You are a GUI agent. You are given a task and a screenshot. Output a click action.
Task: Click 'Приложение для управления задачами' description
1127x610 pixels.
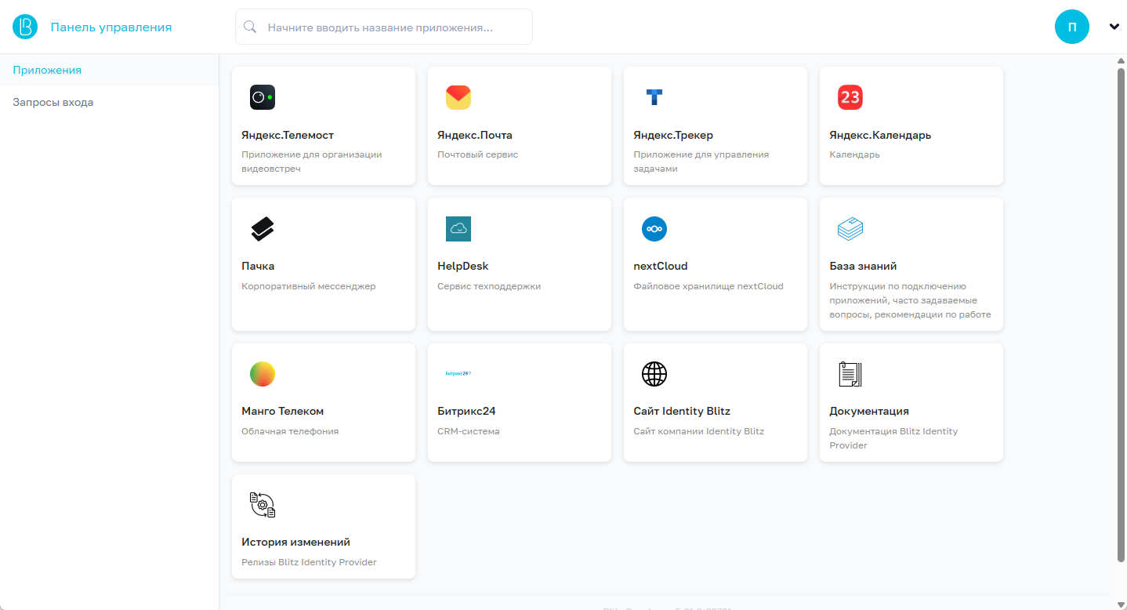tap(701, 162)
